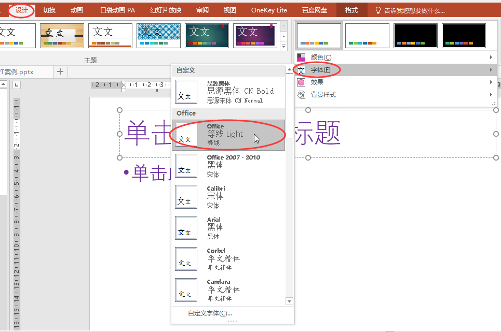Open new document tab plus button
This screenshot has width=501, height=332.
pyautogui.click(x=60, y=71)
